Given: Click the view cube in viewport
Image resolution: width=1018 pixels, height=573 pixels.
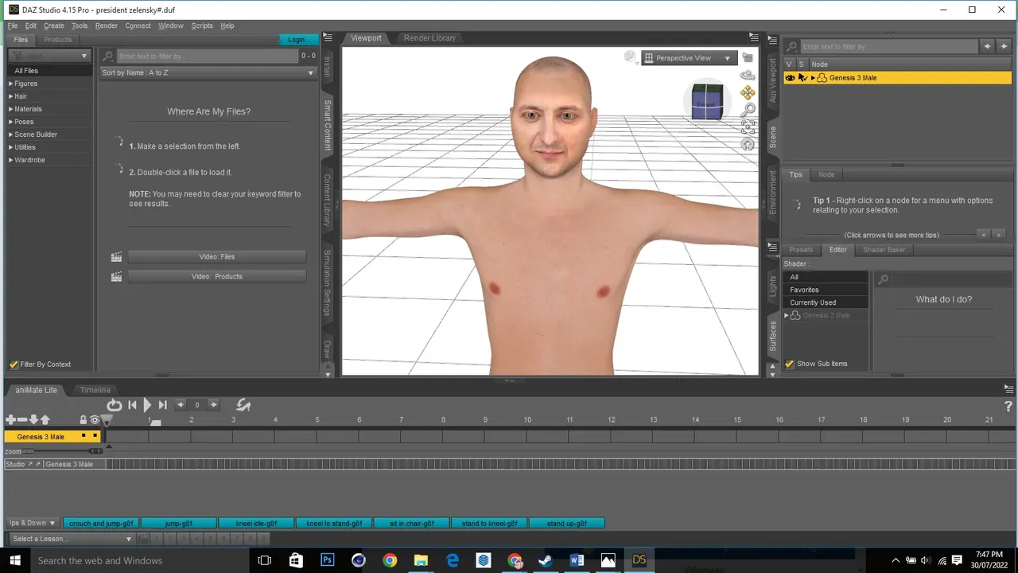Looking at the screenshot, I should click(x=706, y=102).
